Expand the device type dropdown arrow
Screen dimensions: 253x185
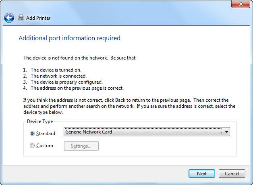click(226, 132)
